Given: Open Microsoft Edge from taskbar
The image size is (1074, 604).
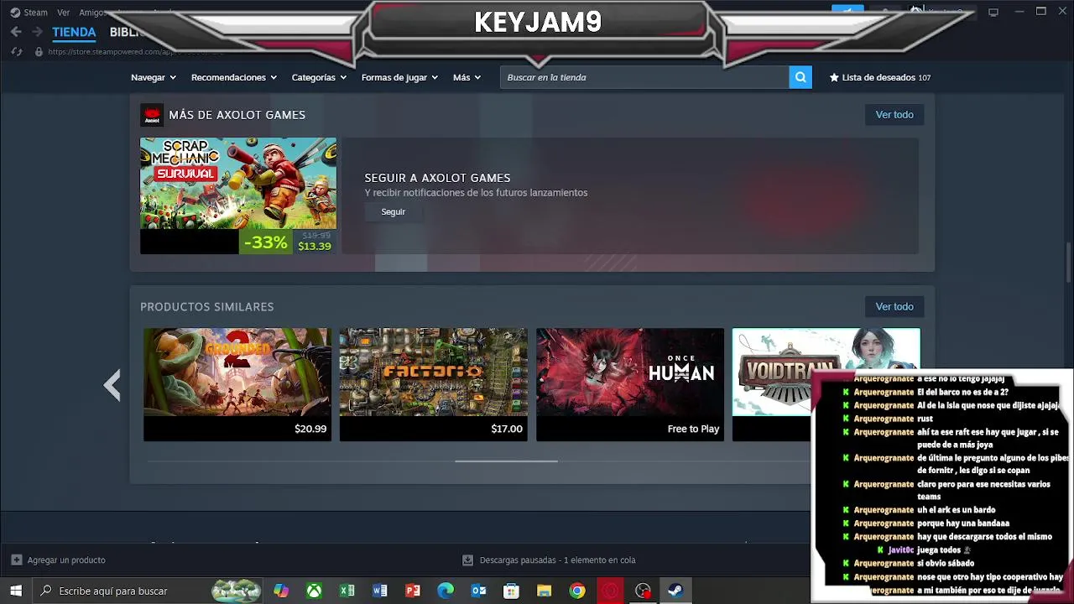Looking at the screenshot, I should pyautogui.click(x=446, y=591).
